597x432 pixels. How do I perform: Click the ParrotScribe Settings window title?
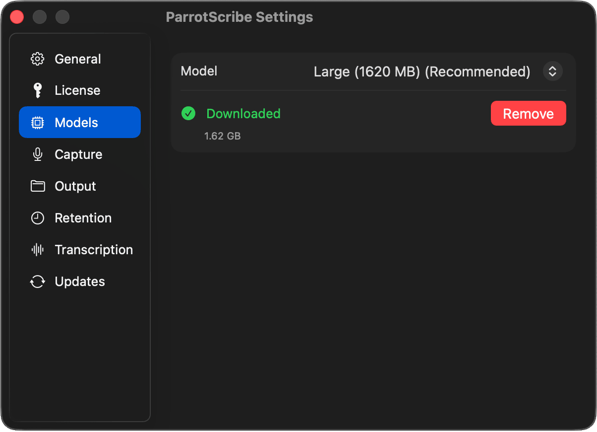(x=239, y=17)
